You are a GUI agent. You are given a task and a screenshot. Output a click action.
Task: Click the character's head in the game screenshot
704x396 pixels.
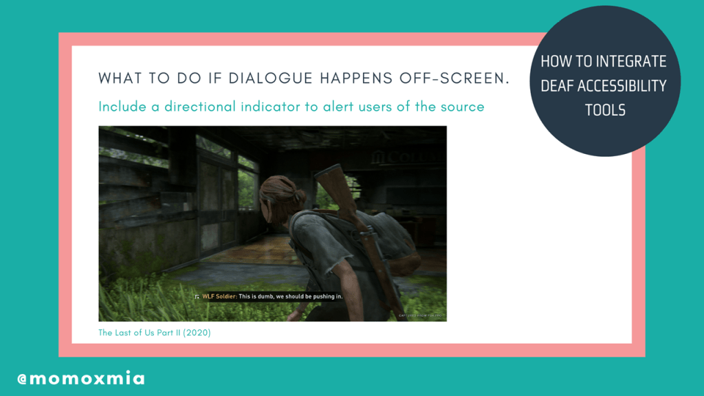[280, 196]
